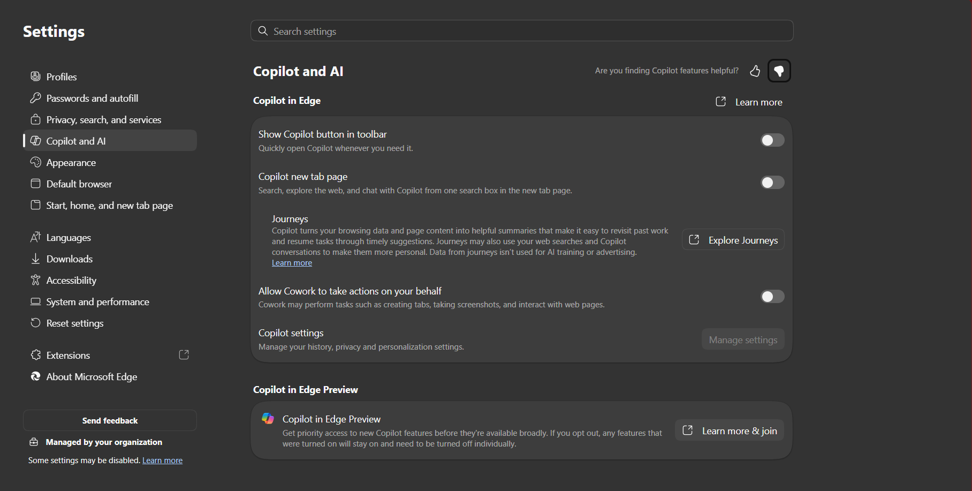972x491 pixels.
Task: Click the Copilot and AI sidebar icon
Action: pyautogui.click(x=35, y=141)
